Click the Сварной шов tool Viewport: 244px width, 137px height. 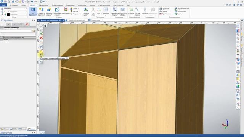pos(86,12)
